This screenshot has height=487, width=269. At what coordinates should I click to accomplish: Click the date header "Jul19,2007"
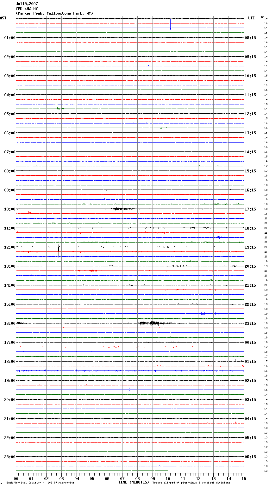tap(27, 4)
